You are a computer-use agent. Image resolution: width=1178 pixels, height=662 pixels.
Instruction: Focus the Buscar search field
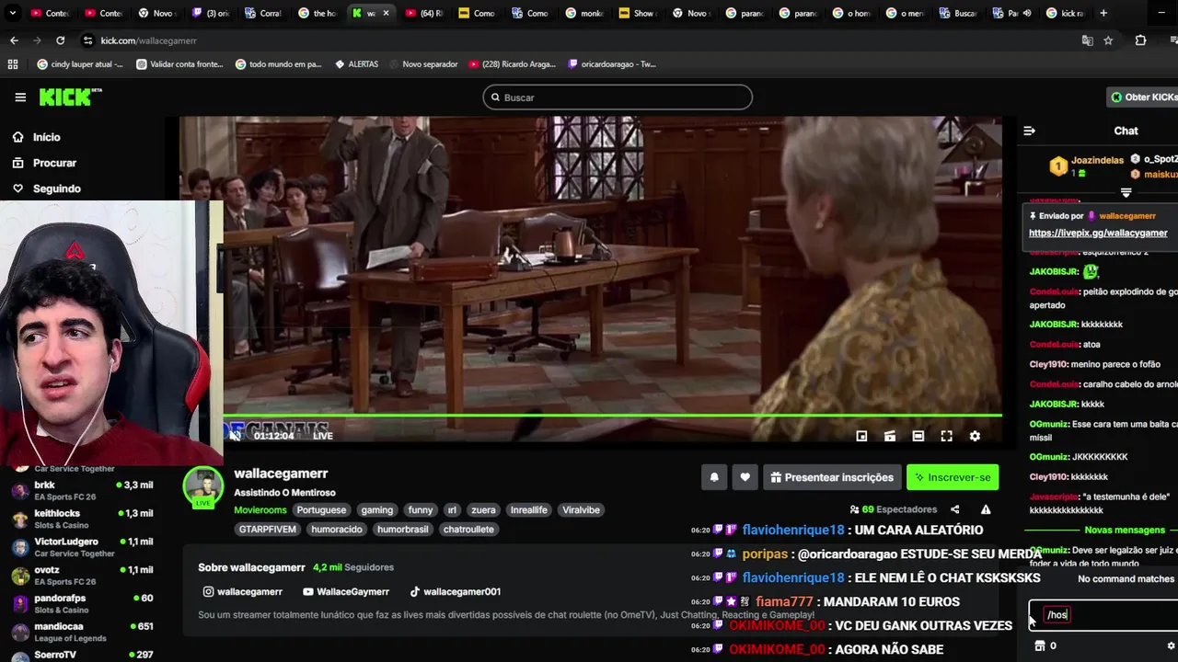click(x=618, y=97)
